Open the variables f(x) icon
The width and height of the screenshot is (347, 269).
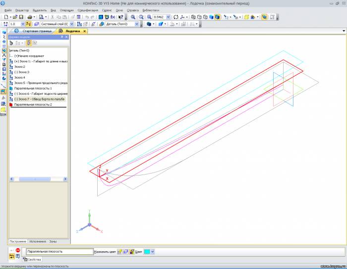(x=113, y=17)
